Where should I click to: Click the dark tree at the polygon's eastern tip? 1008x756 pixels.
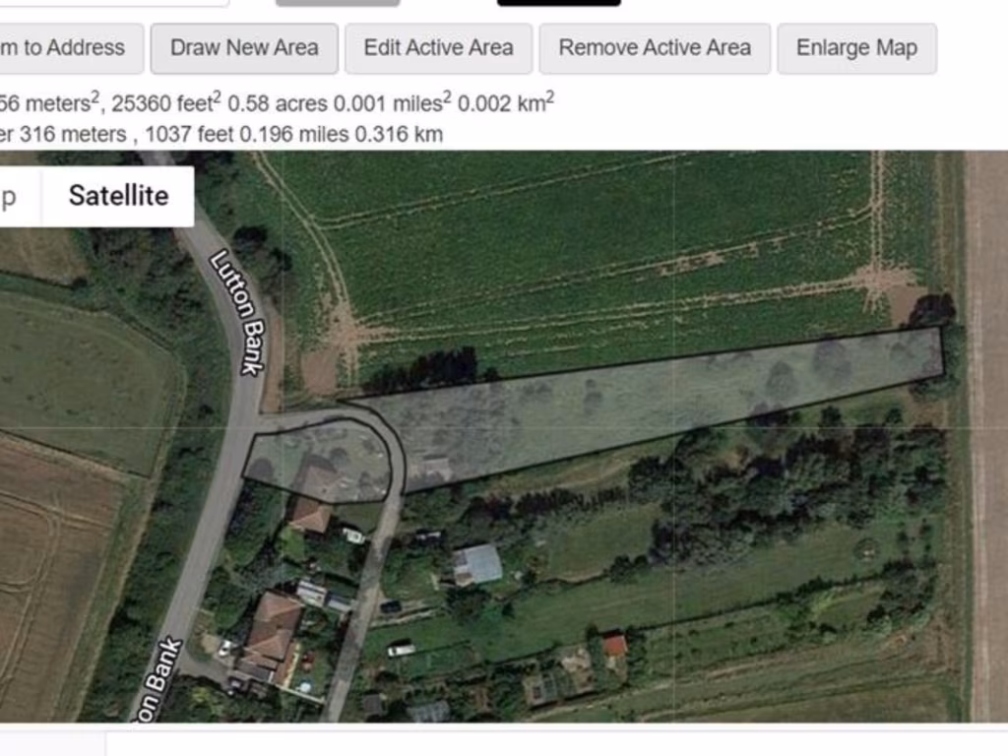[932, 312]
